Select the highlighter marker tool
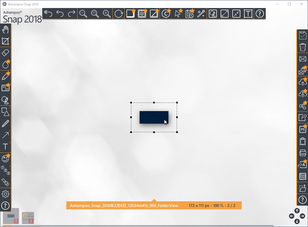The image size is (308, 227). [6, 76]
